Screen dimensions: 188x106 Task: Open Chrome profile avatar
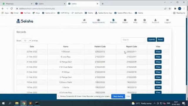click(179, 9)
